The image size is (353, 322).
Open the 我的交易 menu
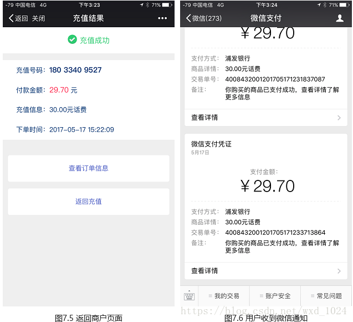pyautogui.click(x=224, y=296)
